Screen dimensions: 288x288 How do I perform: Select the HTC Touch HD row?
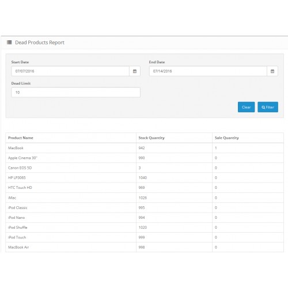pyautogui.click(x=145, y=188)
